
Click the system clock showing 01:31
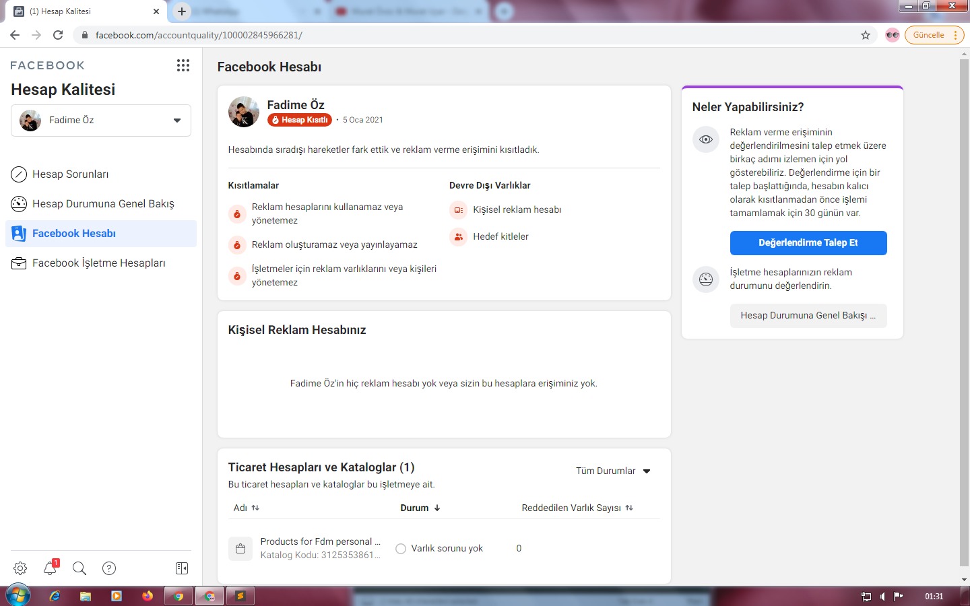point(934,597)
